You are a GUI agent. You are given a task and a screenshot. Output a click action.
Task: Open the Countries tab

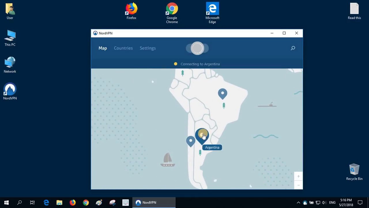point(123,48)
